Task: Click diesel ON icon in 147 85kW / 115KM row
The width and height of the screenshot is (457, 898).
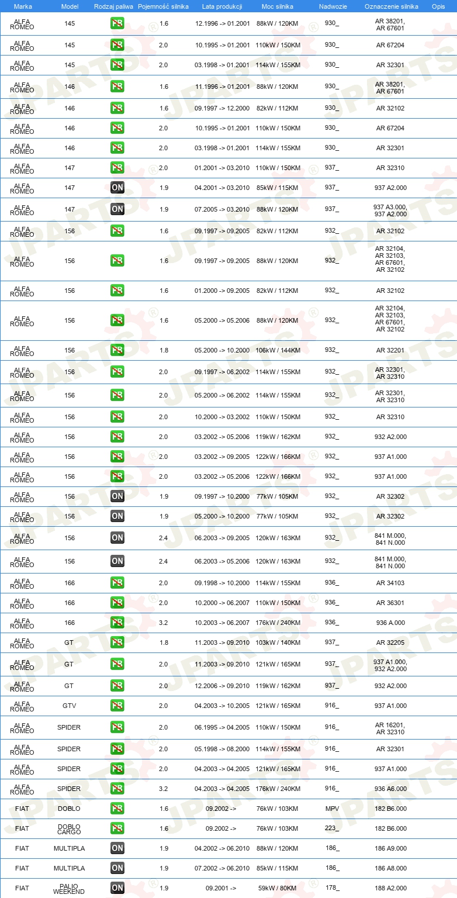Action: click(x=117, y=188)
